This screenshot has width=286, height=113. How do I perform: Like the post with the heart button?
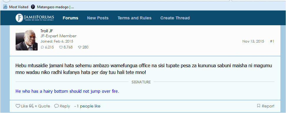[22, 106]
